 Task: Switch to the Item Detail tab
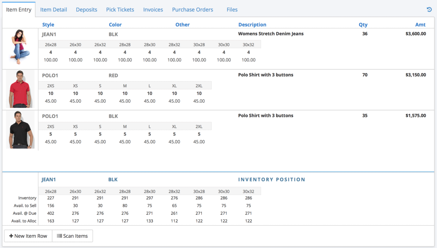coord(54,9)
